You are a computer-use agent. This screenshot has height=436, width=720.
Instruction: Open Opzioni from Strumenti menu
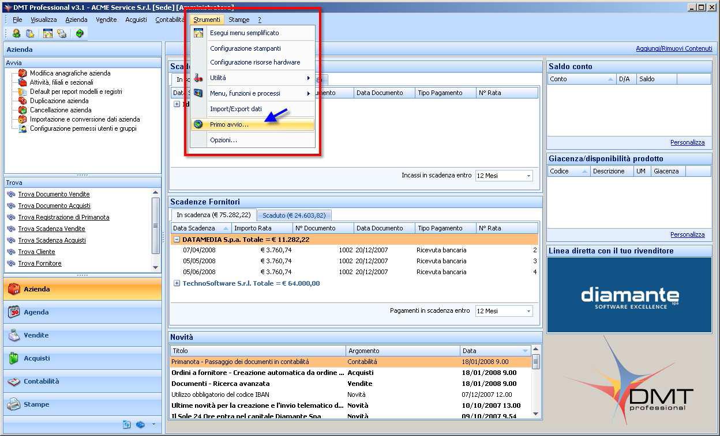(x=253, y=140)
